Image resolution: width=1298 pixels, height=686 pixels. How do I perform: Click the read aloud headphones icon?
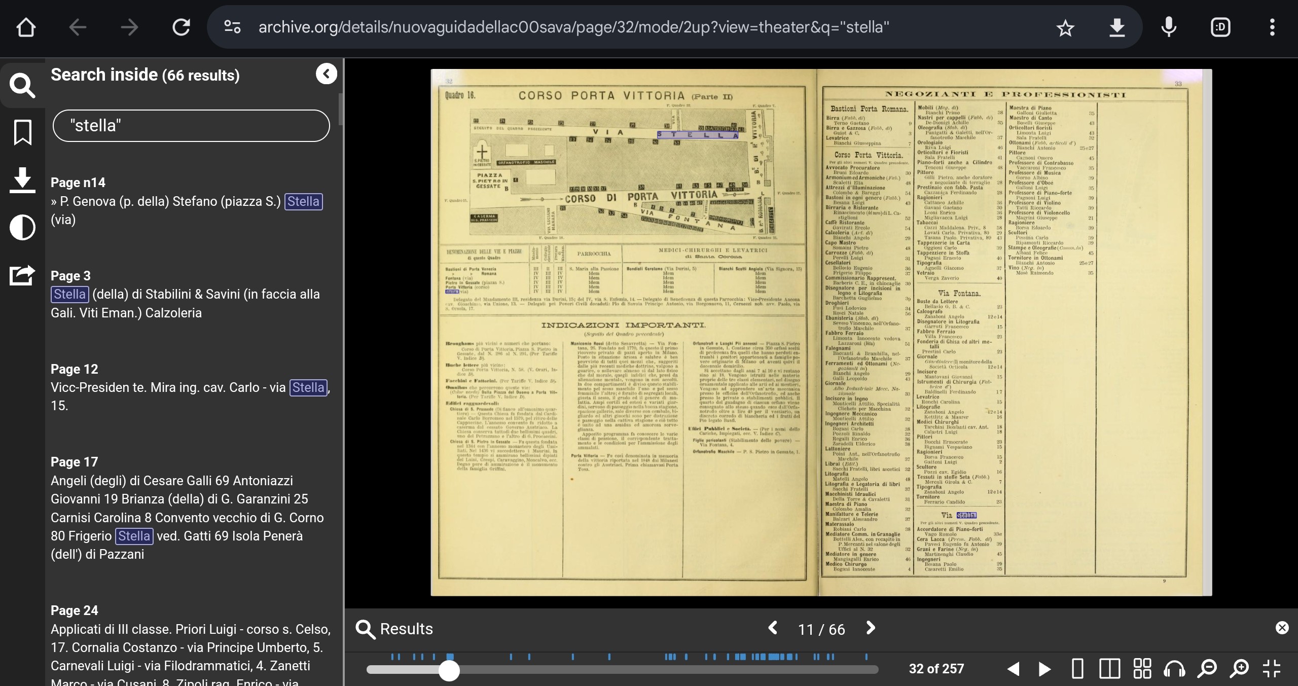[x=1174, y=669]
